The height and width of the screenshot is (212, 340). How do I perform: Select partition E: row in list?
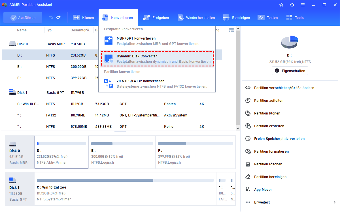point(50,67)
